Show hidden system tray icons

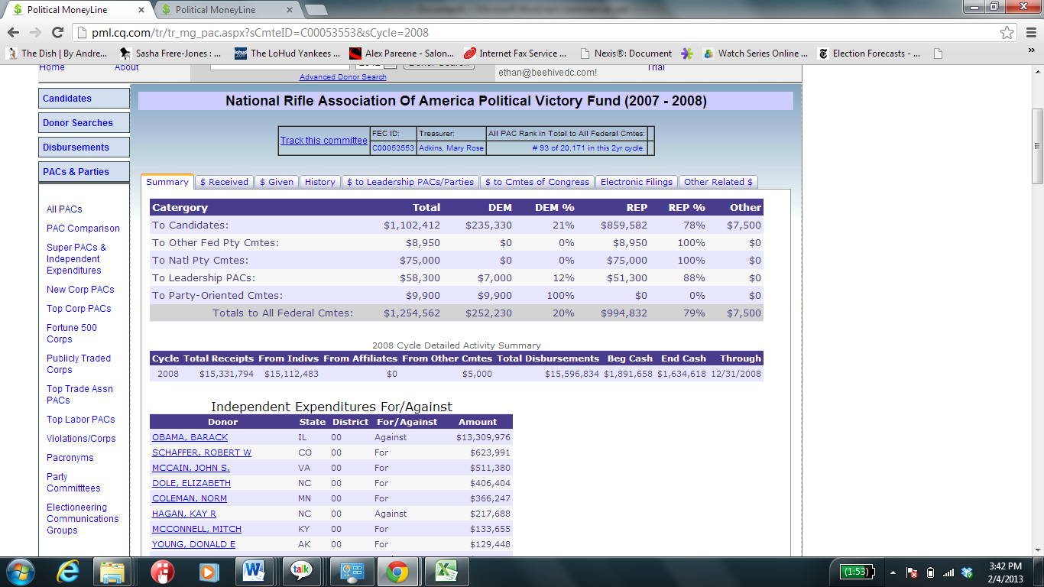click(893, 572)
